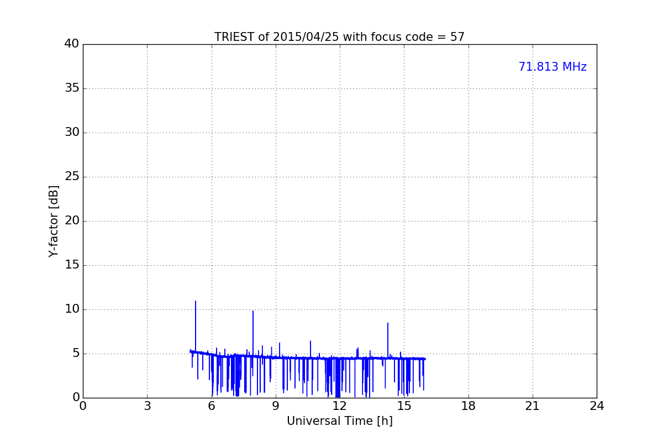Click x-axis tick label 3
The image size is (663, 442).
pyautogui.click(x=147, y=406)
